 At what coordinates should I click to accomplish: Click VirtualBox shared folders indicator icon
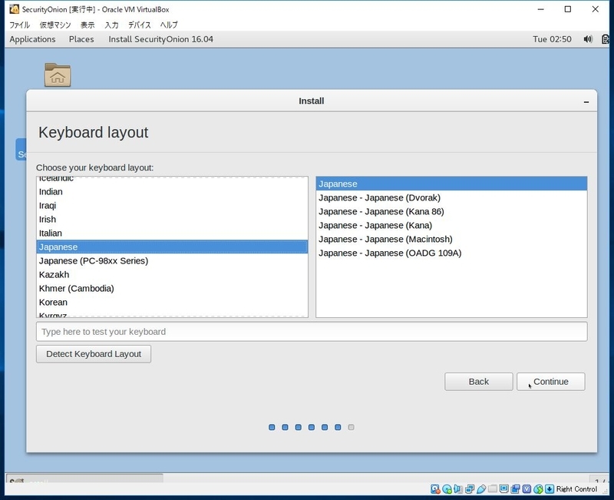[493, 488]
